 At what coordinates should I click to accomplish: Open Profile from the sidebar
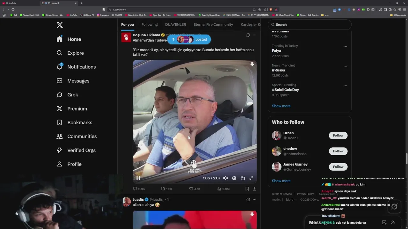pos(69,164)
